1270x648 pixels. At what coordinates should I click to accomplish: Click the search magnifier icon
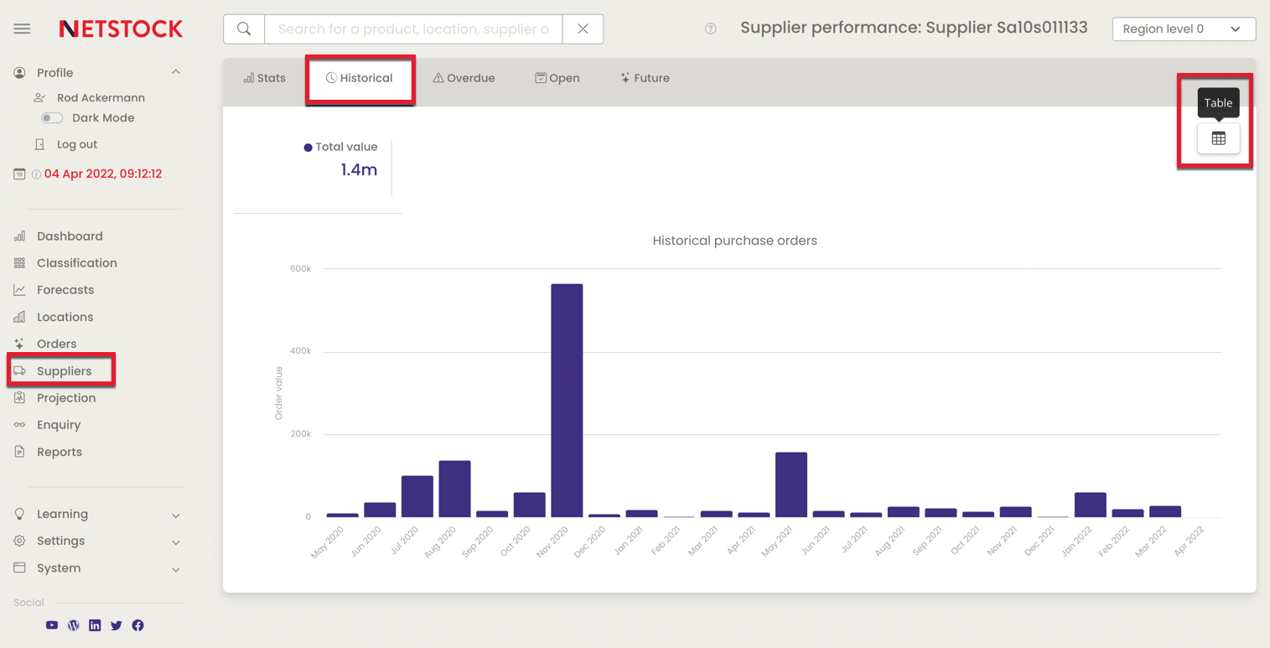pyautogui.click(x=242, y=28)
